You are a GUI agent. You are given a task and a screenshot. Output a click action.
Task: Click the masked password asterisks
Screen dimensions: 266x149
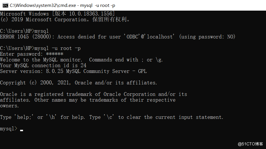[55, 54]
